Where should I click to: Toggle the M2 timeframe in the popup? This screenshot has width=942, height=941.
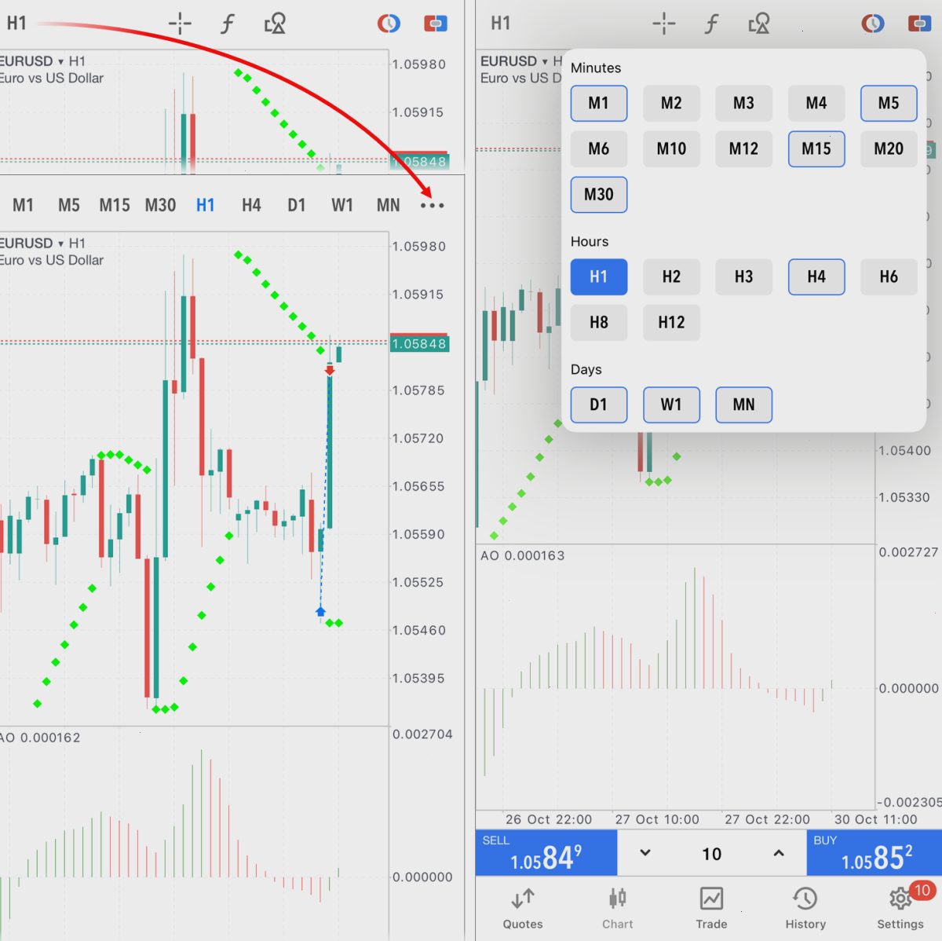pyautogui.click(x=671, y=103)
